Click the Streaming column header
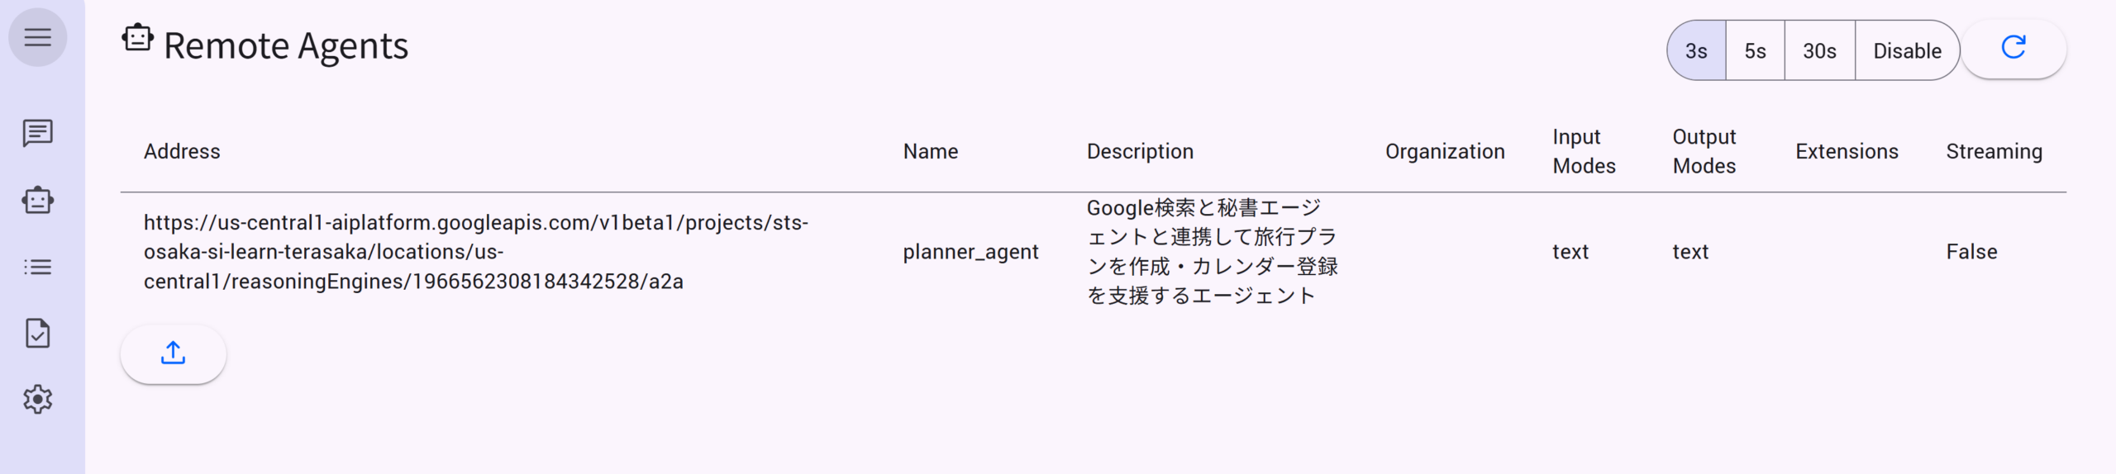The image size is (2116, 474). tap(1994, 152)
